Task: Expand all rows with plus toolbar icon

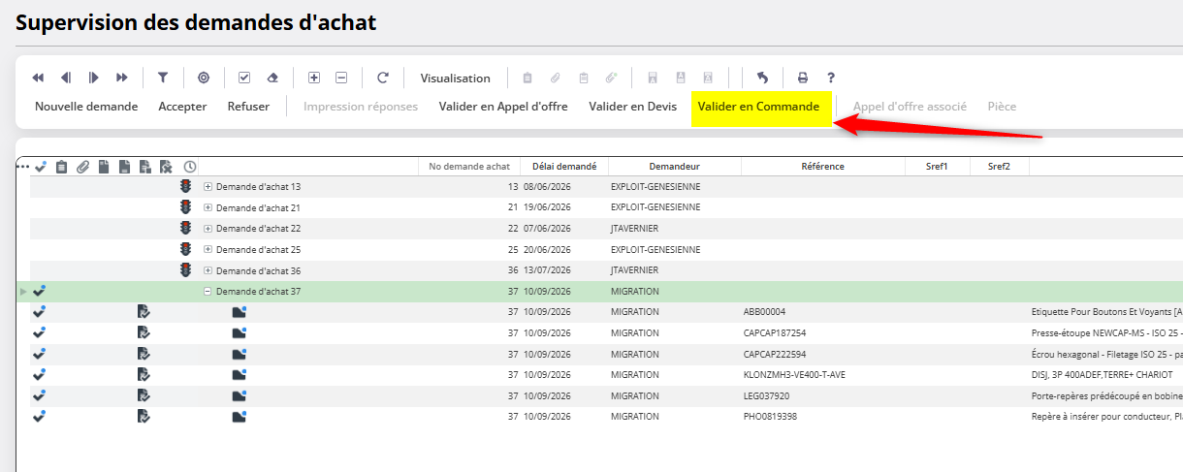Action: (313, 78)
